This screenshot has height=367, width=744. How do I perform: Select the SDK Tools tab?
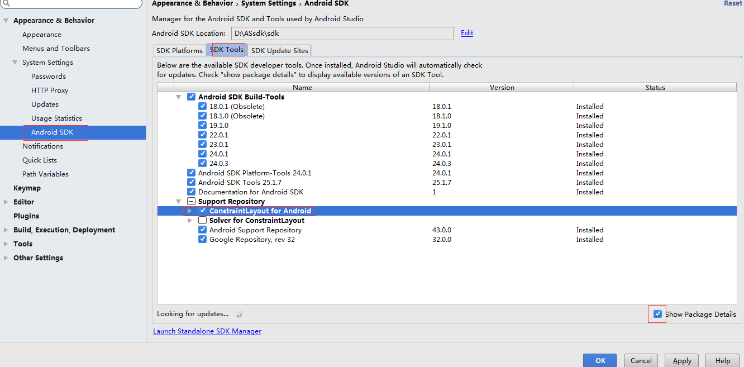pos(227,50)
